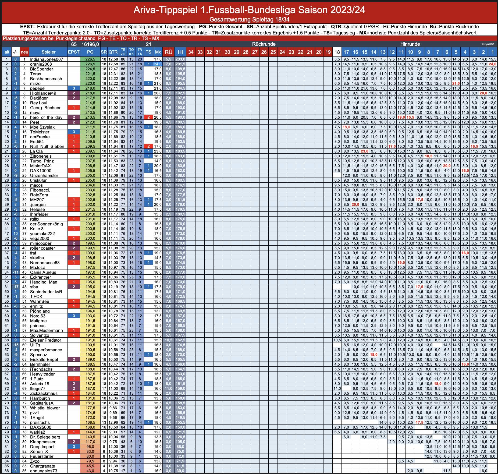Select player name BigSpender

click(x=42, y=69)
